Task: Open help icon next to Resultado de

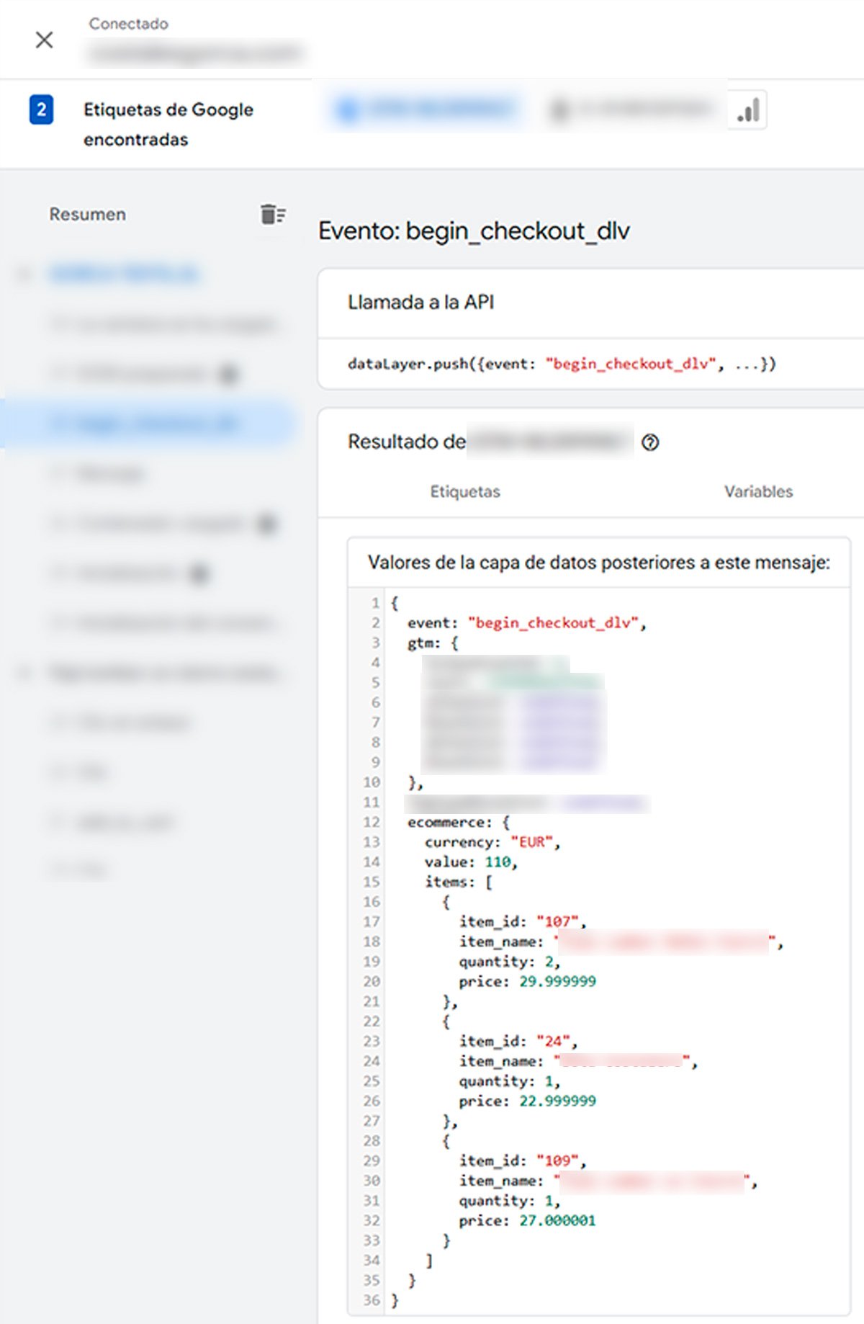Action: point(650,442)
